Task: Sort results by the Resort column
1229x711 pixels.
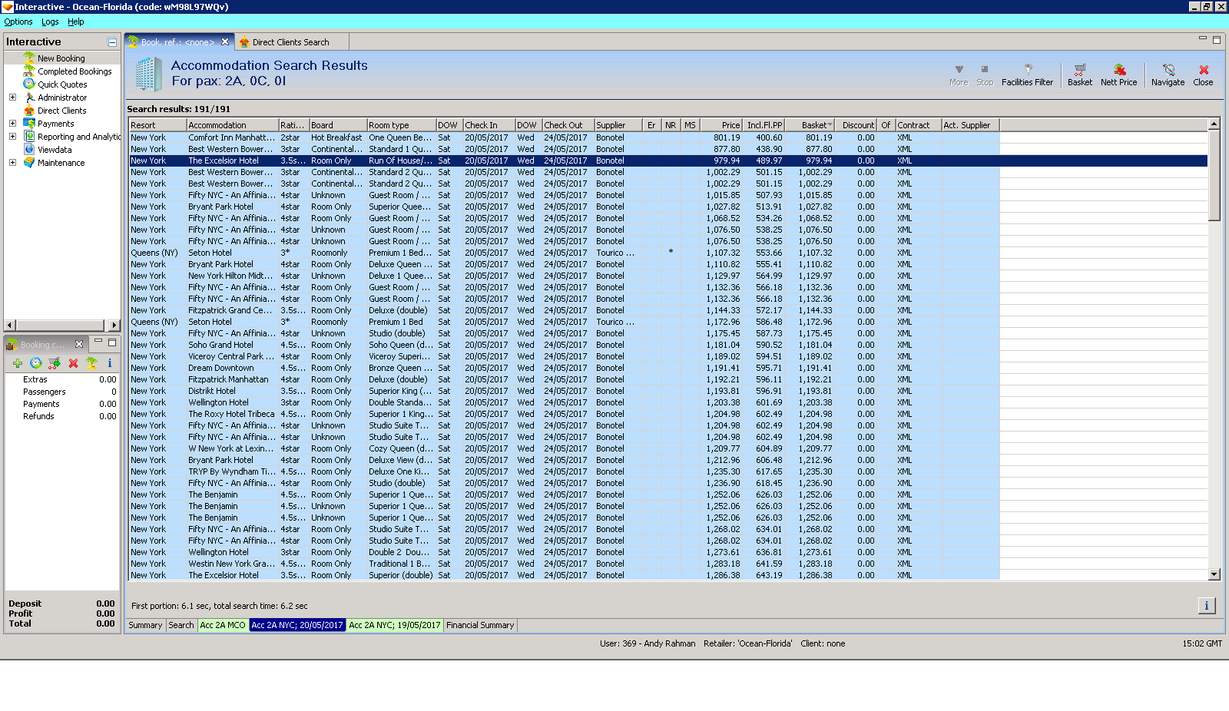Action: [157, 125]
